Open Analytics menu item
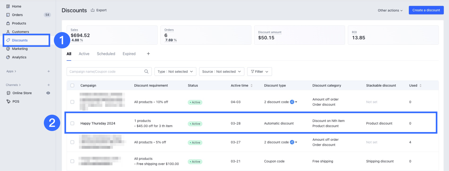 click(x=19, y=57)
